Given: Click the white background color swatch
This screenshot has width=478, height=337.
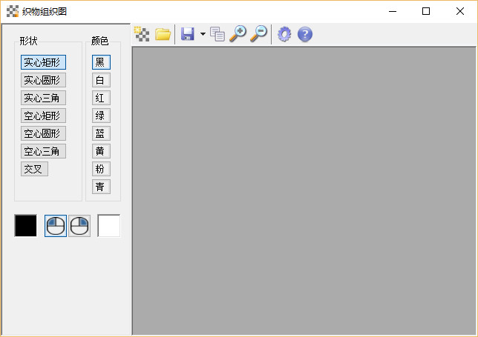Looking at the screenshot, I should [x=109, y=226].
